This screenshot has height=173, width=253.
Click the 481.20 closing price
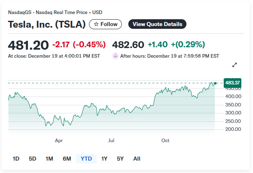pos(28,45)
